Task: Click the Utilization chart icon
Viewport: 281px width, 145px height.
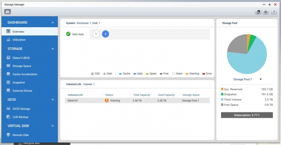Action: 8,40
